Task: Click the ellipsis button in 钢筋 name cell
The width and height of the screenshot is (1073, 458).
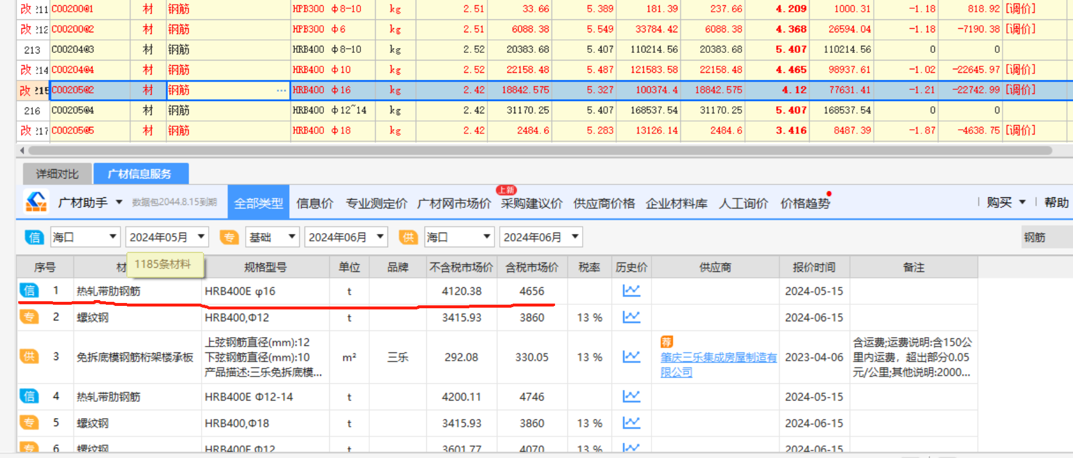Action: [x=282, y=90]
